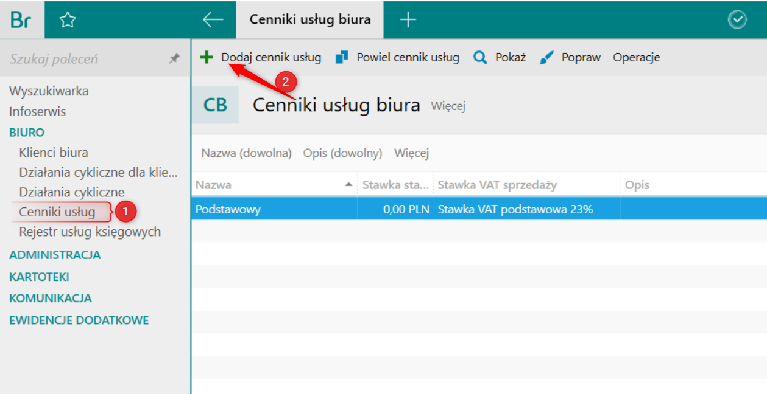Click the Opis (dowolny) filter
This screenshot has height=394, width=767.
tap(343, 153)
